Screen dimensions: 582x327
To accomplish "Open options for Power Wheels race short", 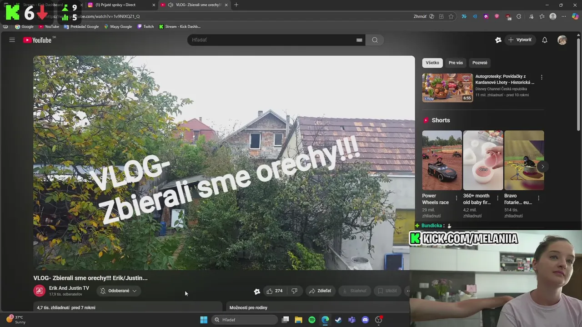I will 457,198.
